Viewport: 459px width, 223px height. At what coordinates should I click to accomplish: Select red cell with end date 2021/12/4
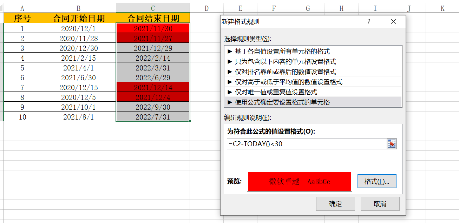click(153, 97)
